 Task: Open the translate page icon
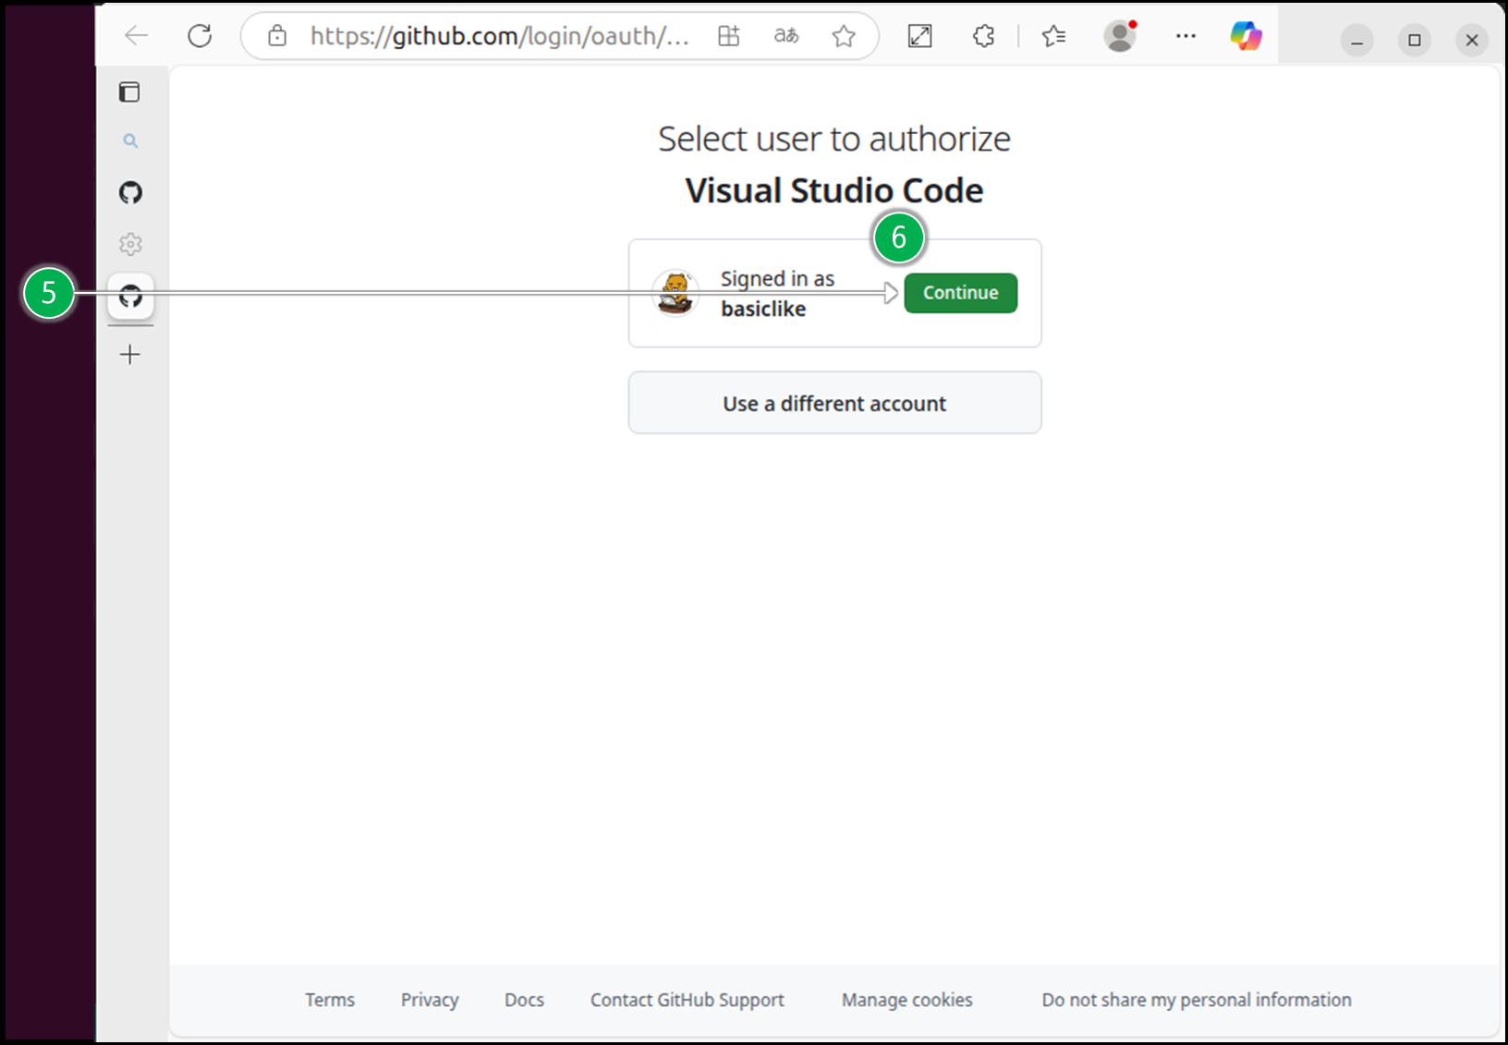[x=786, y=36]
